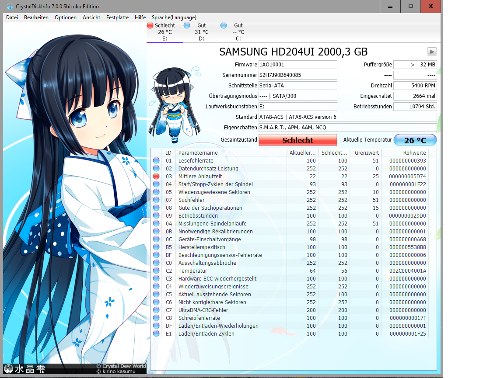
Task: Click the Parametername column header
Action: point(231,153)
